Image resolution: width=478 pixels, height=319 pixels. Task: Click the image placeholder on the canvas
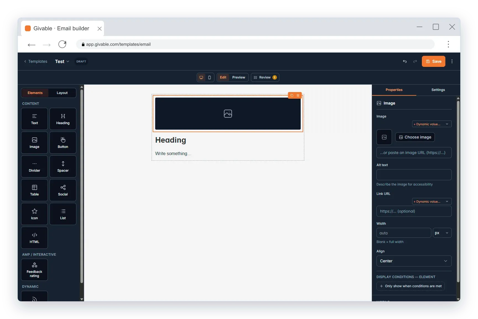pyautogui.click(x=228, y=114)
